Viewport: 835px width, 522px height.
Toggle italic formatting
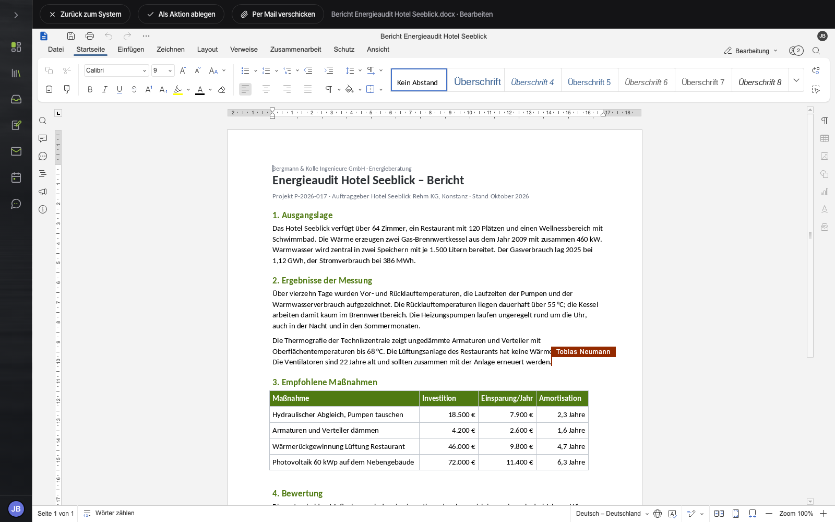104,89
